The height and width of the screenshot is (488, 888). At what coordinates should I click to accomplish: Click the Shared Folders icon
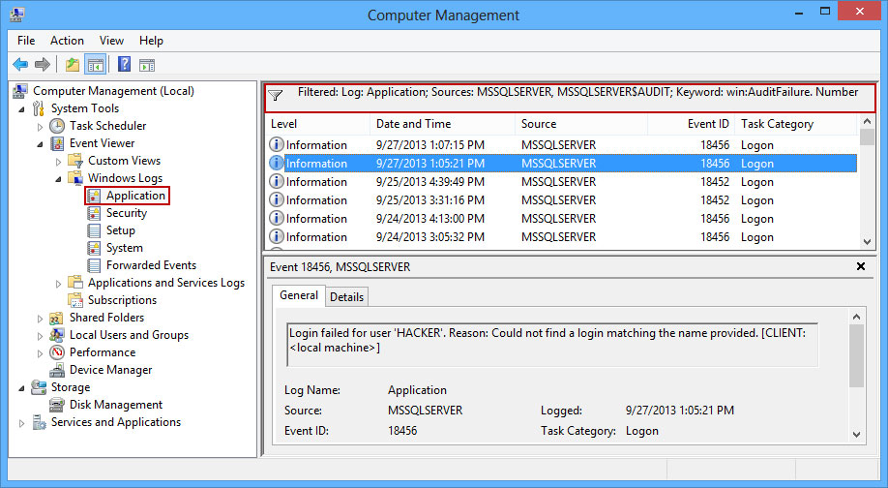coord(57,318)
